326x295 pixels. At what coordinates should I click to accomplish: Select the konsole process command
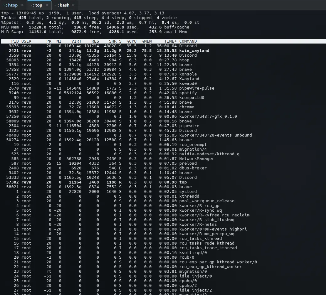click(188, 74)
